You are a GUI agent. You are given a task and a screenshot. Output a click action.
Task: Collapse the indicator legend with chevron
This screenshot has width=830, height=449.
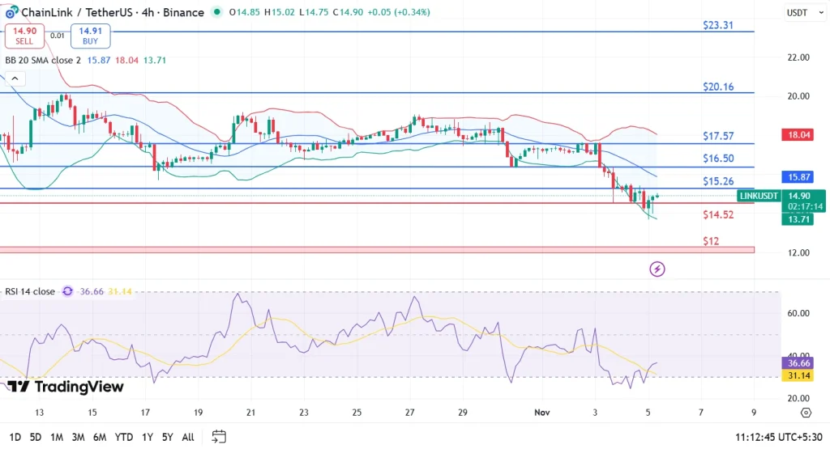point(15,78)
